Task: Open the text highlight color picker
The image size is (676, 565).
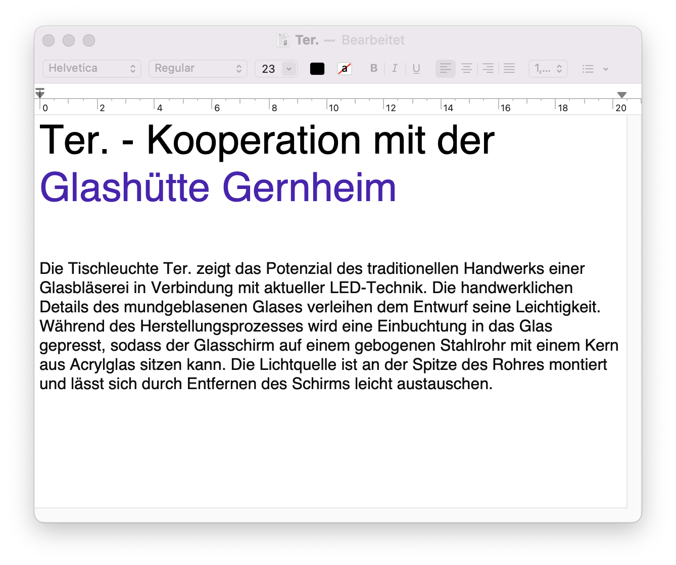Action: (x=345, y=69)
